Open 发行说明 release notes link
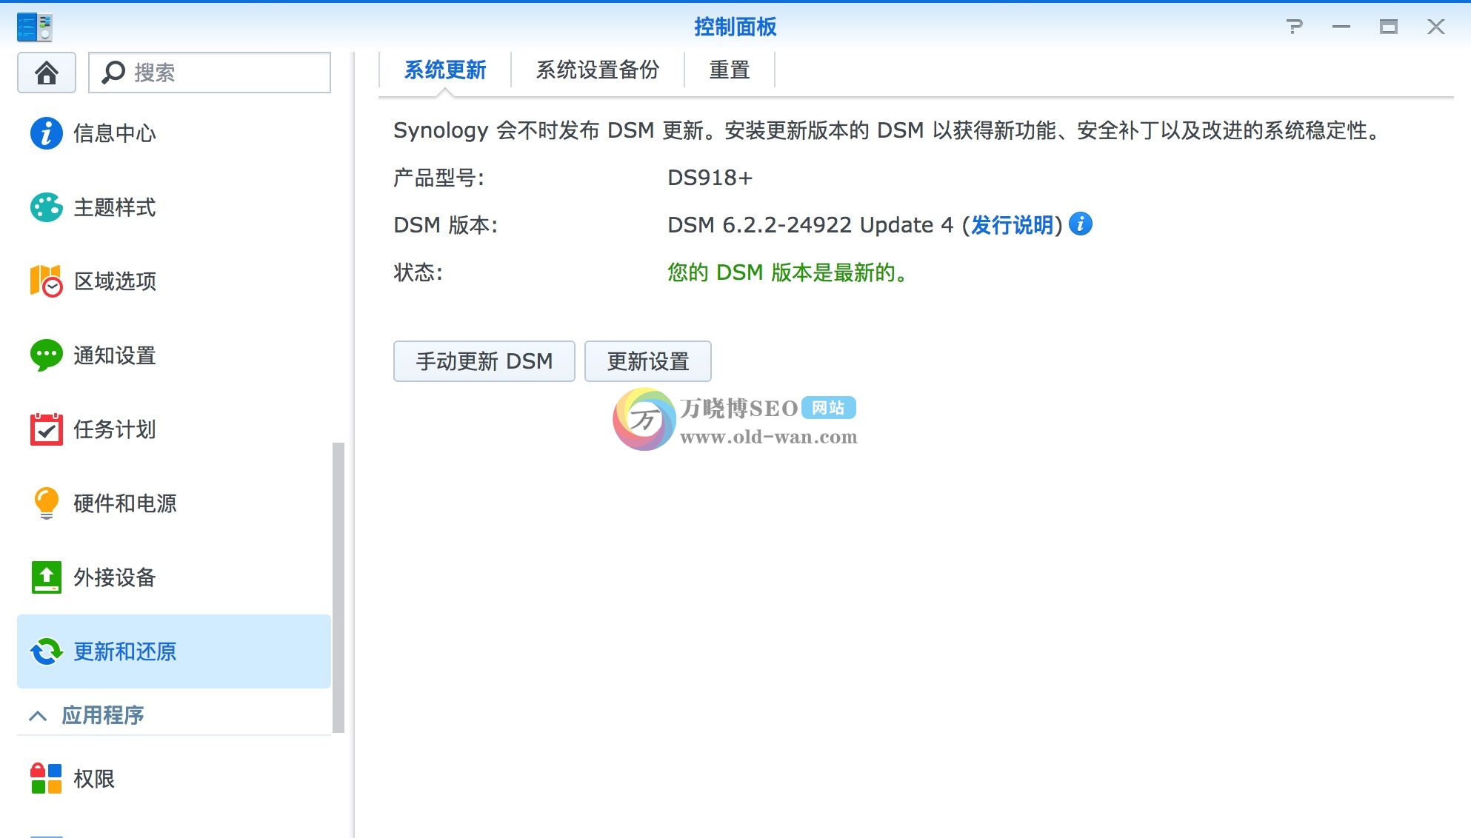 coord(1012,225)
